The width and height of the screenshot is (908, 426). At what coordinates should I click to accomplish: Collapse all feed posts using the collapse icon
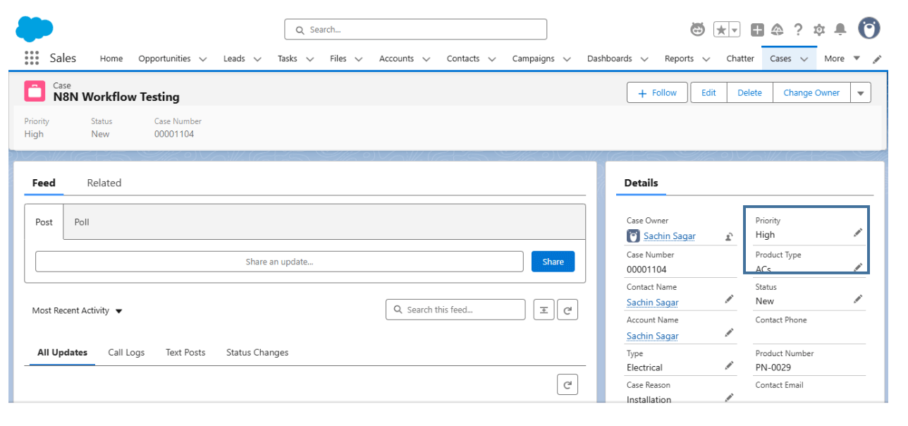pos(544,309)
